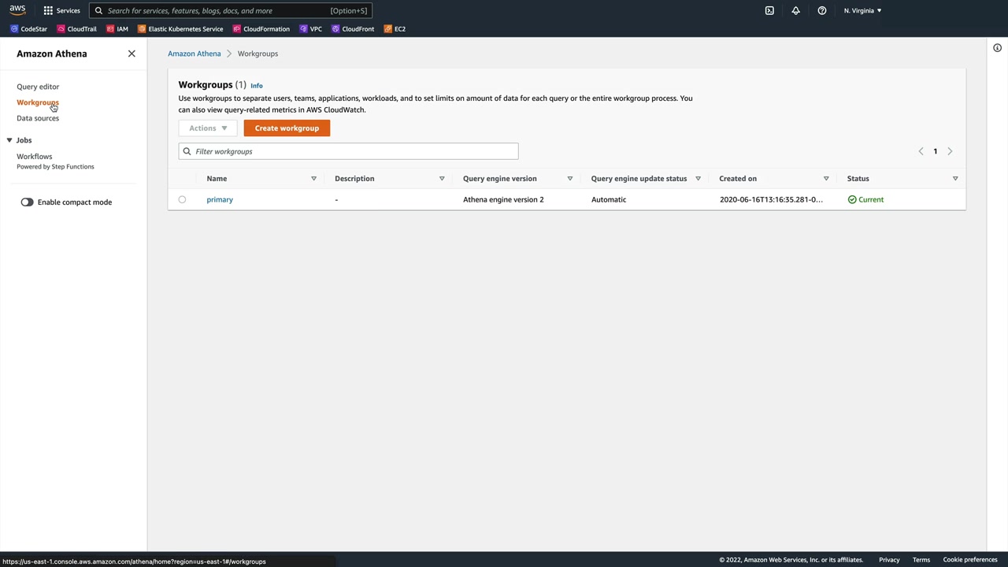1008x567 pixels.
Task: Sort by Query engine version arrow
Action: [570, 179]
